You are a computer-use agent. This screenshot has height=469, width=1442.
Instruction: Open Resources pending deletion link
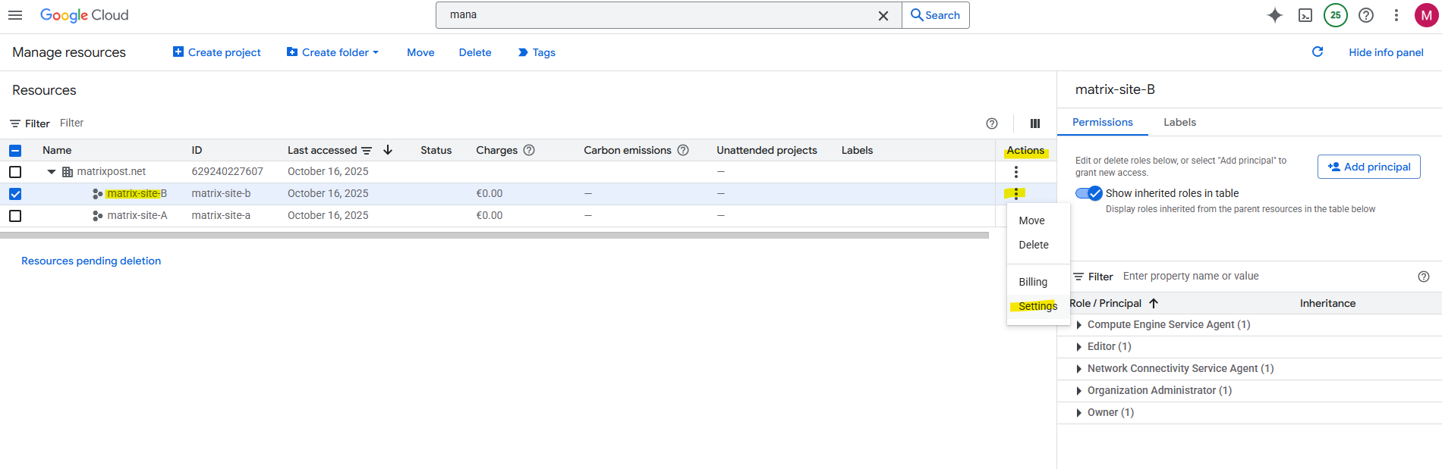(x=91, y=261)
